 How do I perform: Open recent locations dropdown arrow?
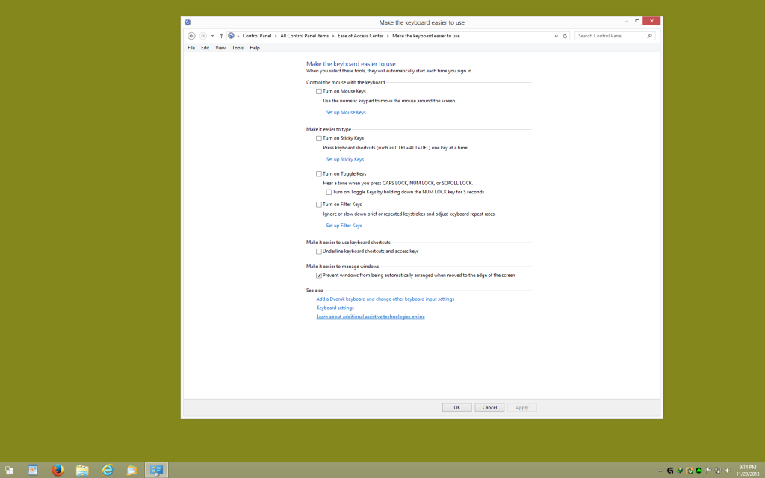coord(212,36)
